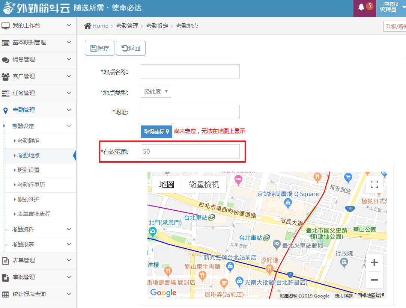Click the 行政院 landmark marker
Screen dimensions: 406x308
coord(344,263)
